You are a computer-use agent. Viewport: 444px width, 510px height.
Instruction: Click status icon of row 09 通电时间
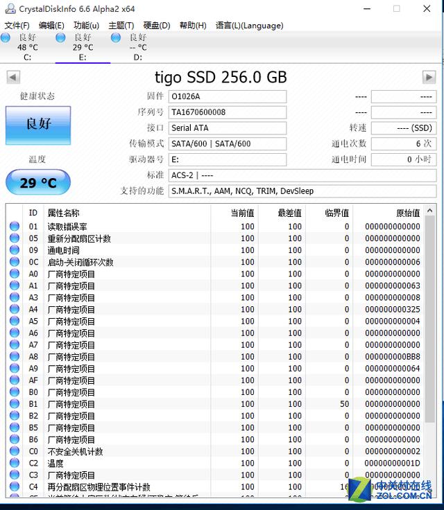(15, 249)
